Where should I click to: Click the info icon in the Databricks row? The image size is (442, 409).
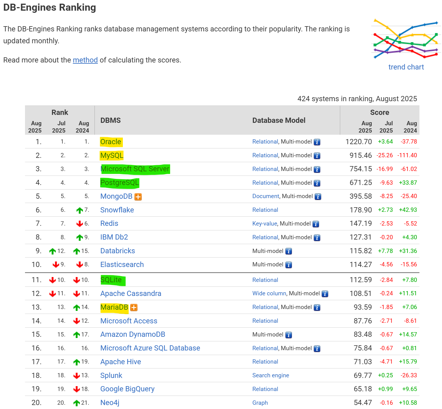point(289,251)
